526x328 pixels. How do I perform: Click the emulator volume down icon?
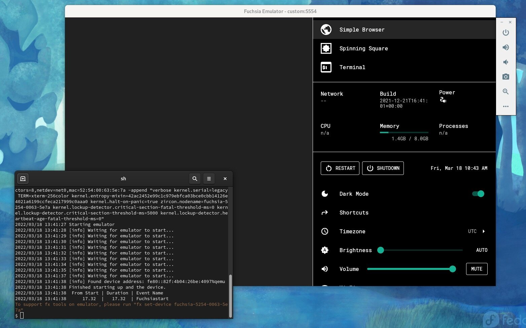(x=505, y=62)
